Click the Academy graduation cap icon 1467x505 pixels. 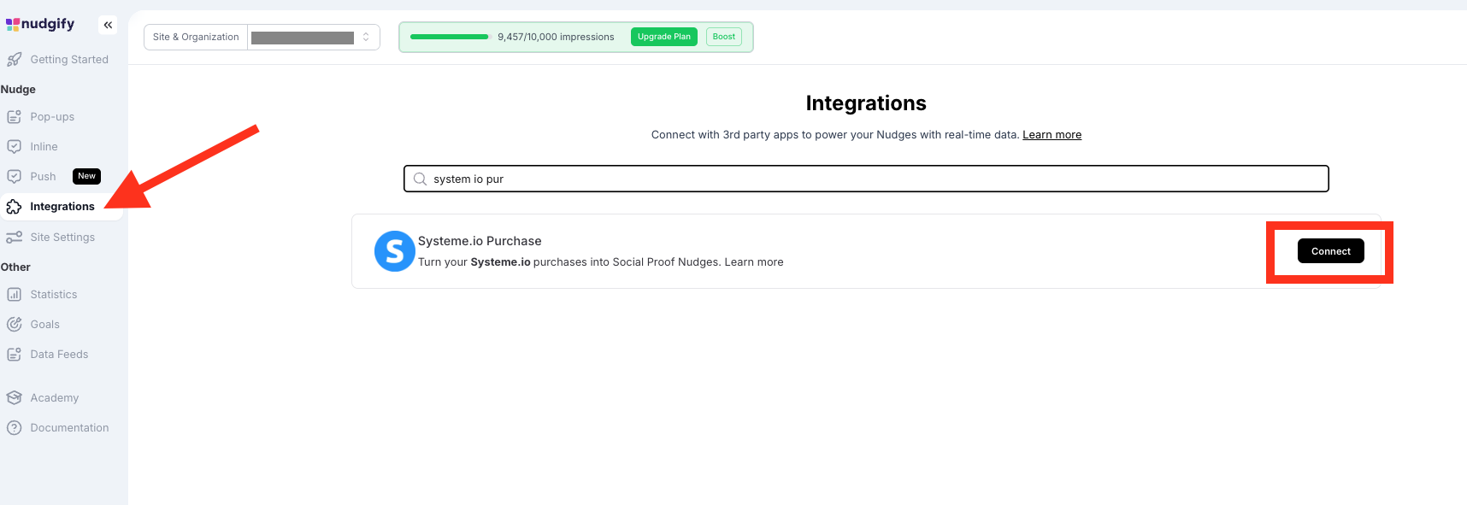point(15,398)
